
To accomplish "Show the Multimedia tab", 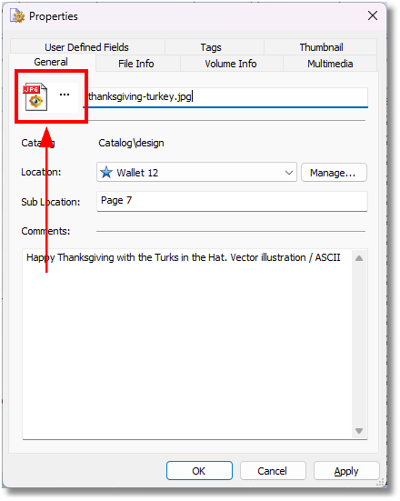I will point(330,64).
